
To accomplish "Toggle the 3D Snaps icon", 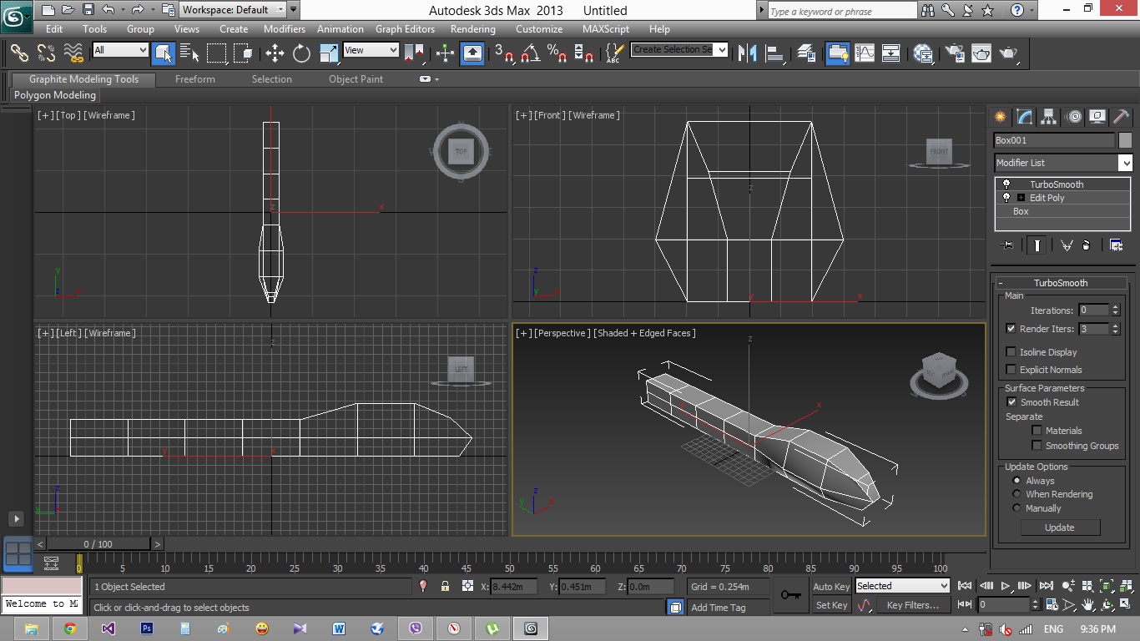I will point(503,53).
